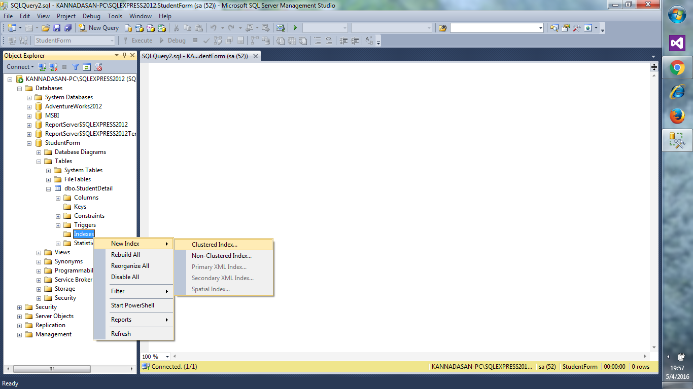Viewport: 693px width, 389px height.
Task: Click the Save All icon
Action: pos(67,28)
